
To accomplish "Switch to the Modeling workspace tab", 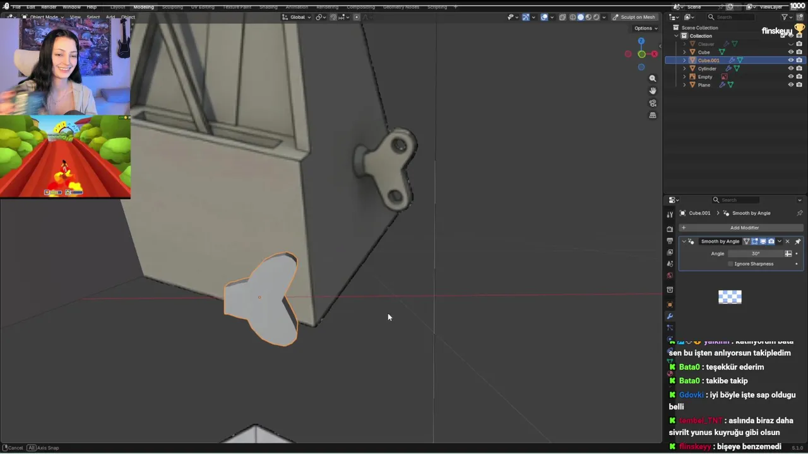I will tap(143, 6).
